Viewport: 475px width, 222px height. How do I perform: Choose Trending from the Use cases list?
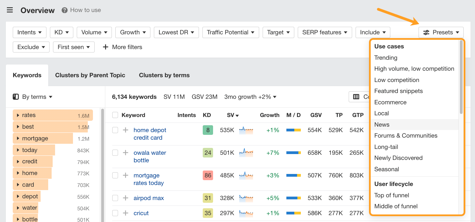pos(386,58)
